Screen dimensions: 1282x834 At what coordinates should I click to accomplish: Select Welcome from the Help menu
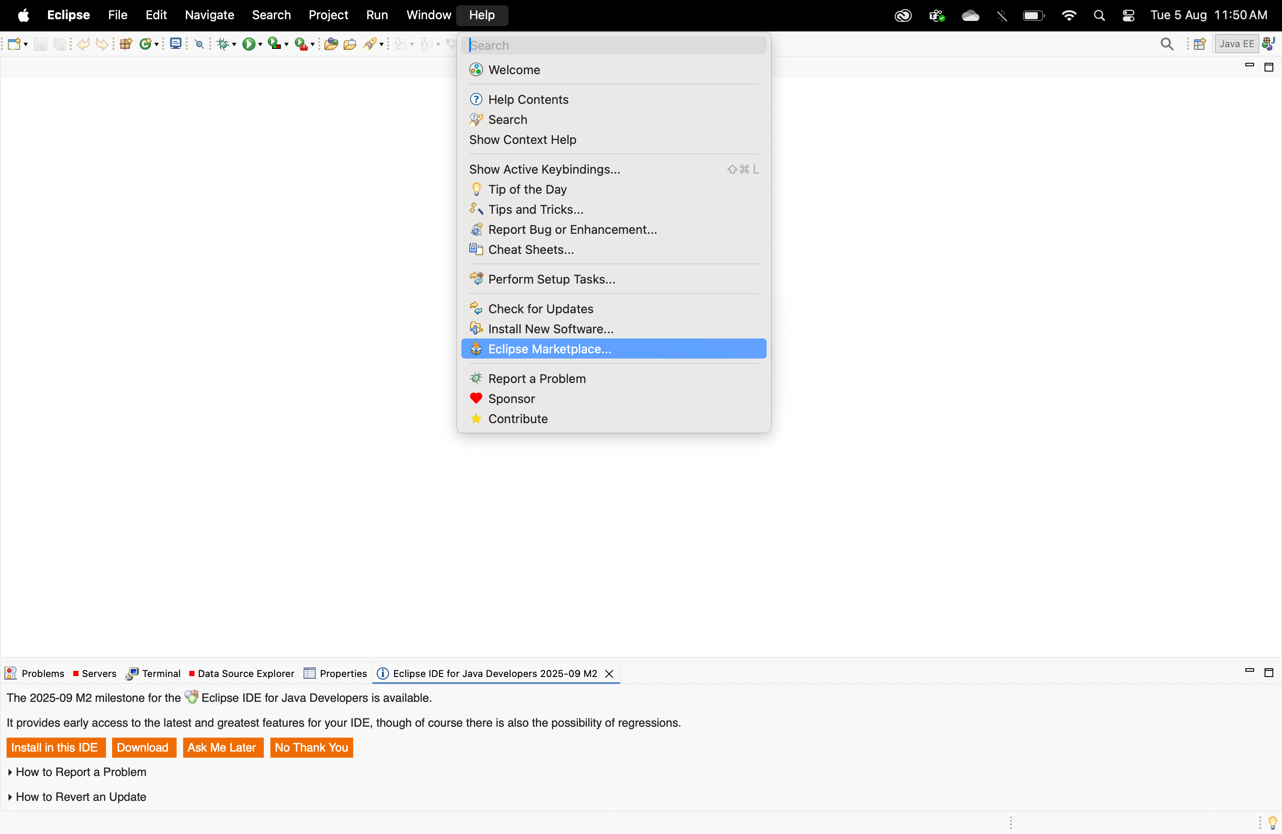(614, 70)
